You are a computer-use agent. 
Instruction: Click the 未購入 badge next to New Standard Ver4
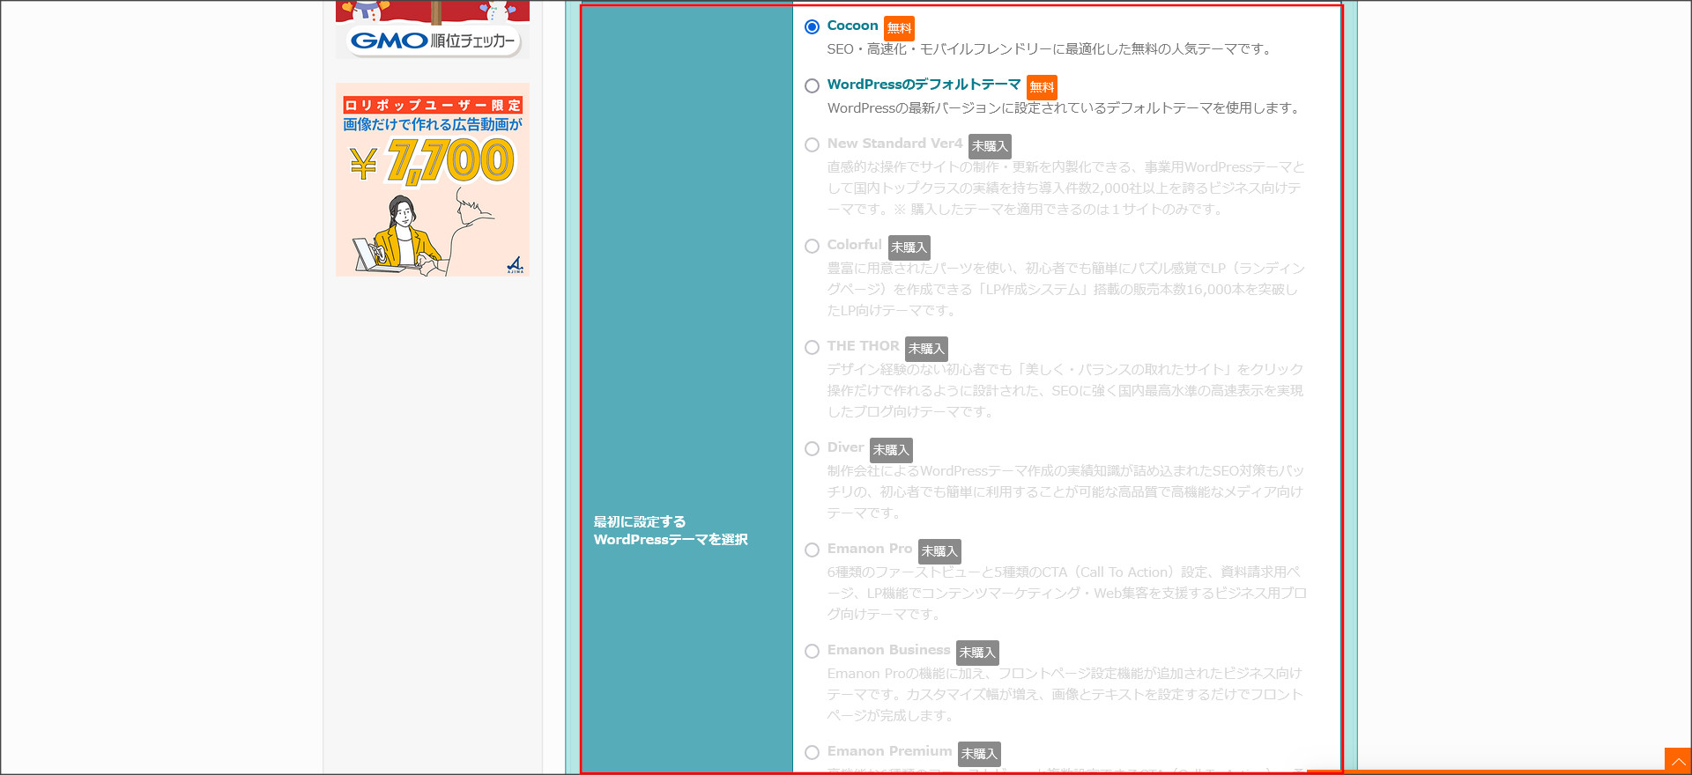click(x=990, y=146)
